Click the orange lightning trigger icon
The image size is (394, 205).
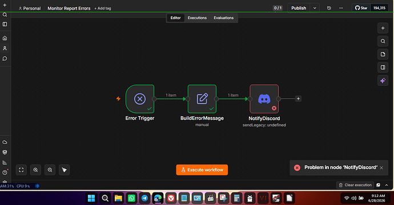[118, 99]
